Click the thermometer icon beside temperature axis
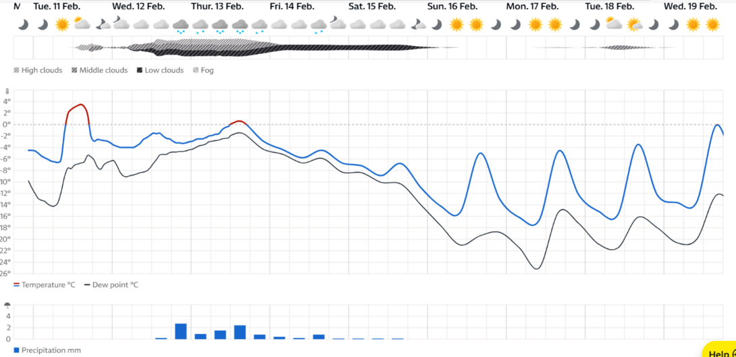This screenshot has height=357, width=736. 7,92
